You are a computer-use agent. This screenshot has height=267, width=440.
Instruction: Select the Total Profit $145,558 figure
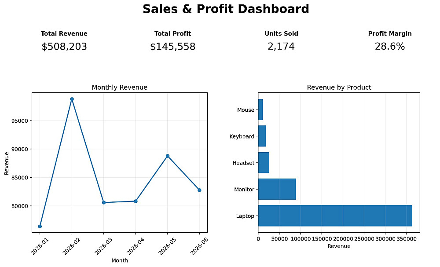coord(172,47)
